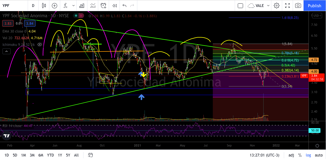Open the fx indicators dialog
Image resolution: width=326 pixels, height=159 pixels.
pos(65,6)
